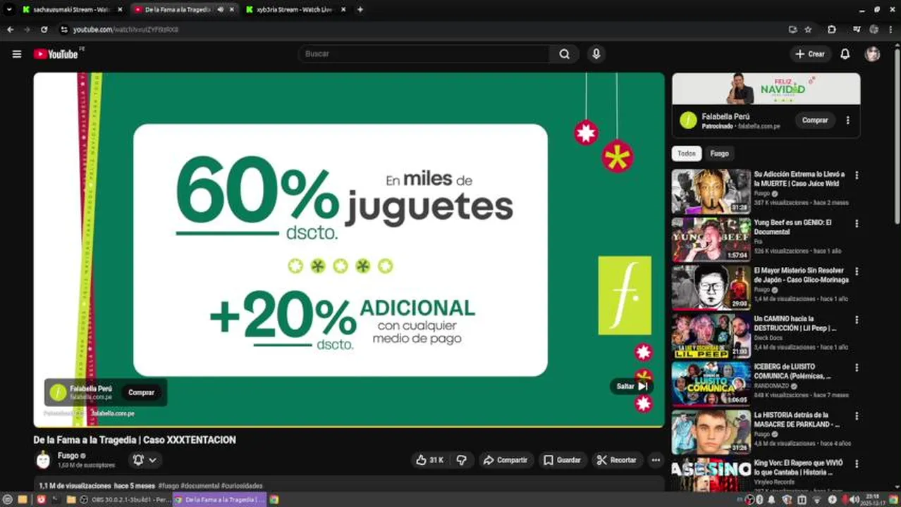Open options for Parkland massacre video
Screen dimensions: 901x507
point(857,416)
